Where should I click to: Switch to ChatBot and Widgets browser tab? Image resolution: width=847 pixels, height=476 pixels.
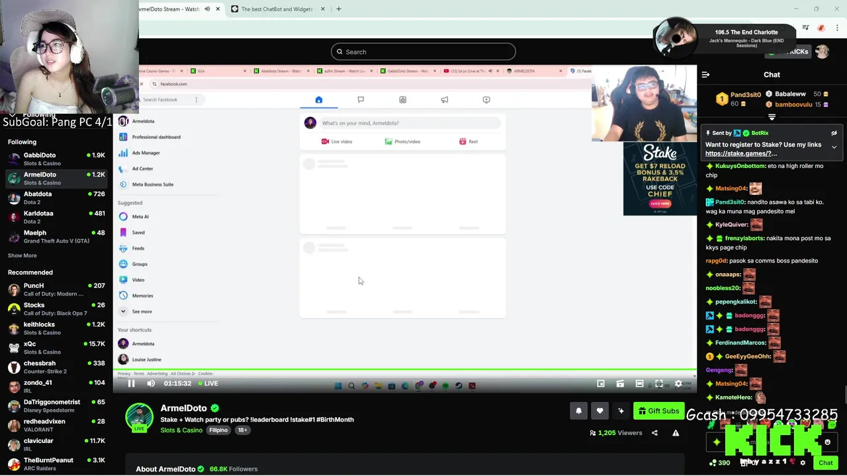pyautogui.click(x=277, y=9)
